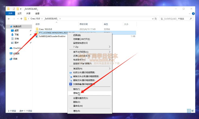
Task: Open 文档 in navigation pane
Action: [x=17, y=39]
